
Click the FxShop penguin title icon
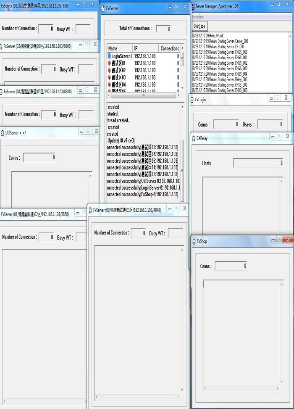[194, 241]
